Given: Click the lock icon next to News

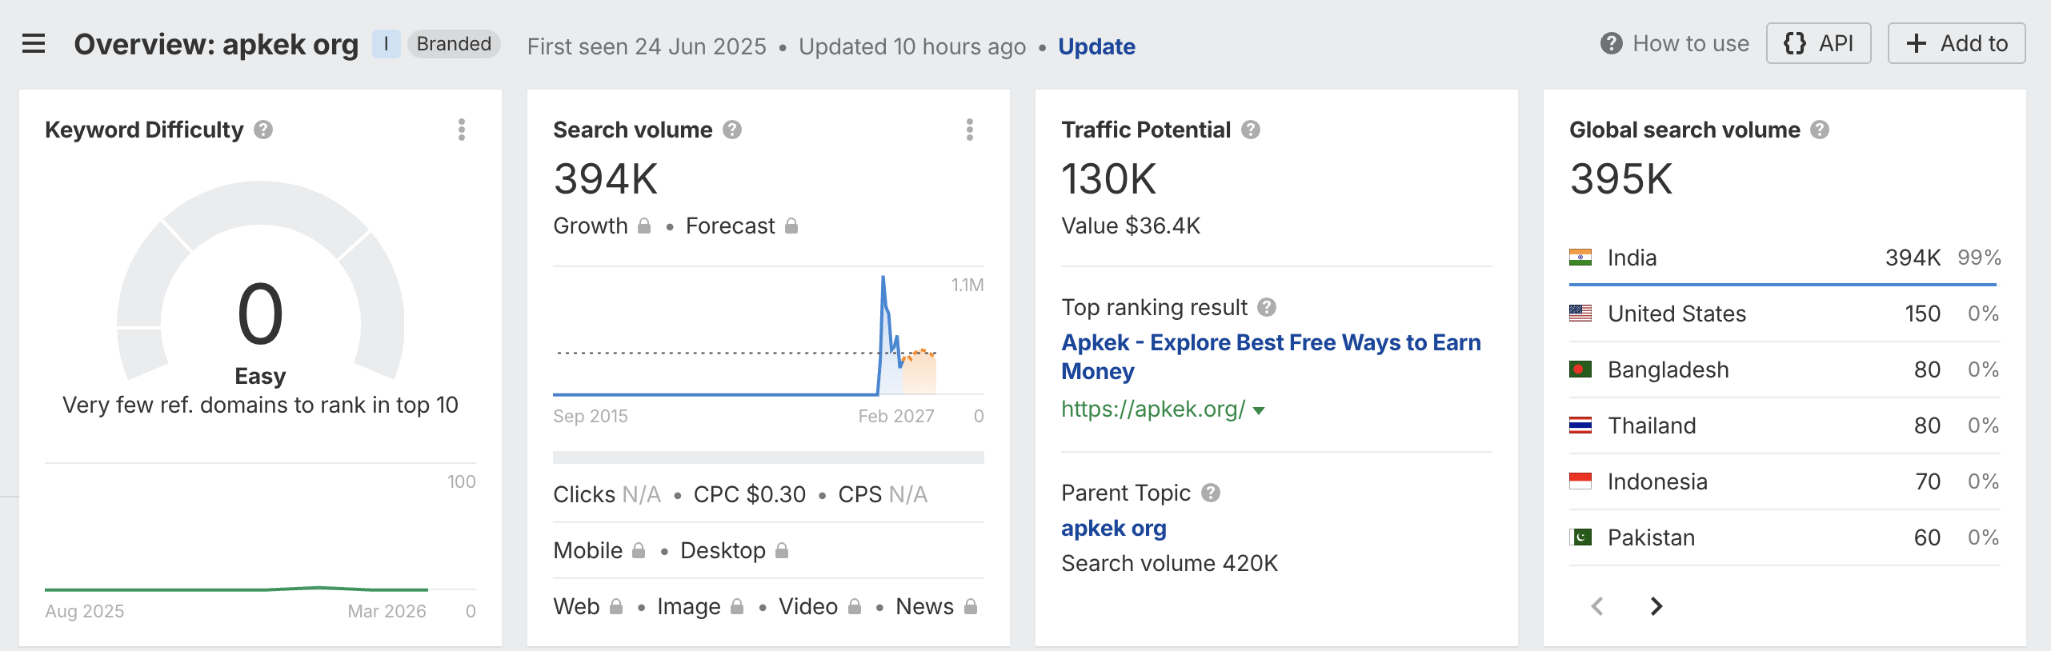Looking at the screenshot, I should coord(971,607).
